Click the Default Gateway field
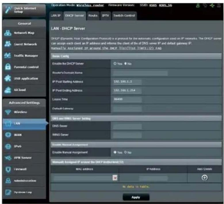The height and width of the screenshot is (204, 224). (x=127, y=109)
